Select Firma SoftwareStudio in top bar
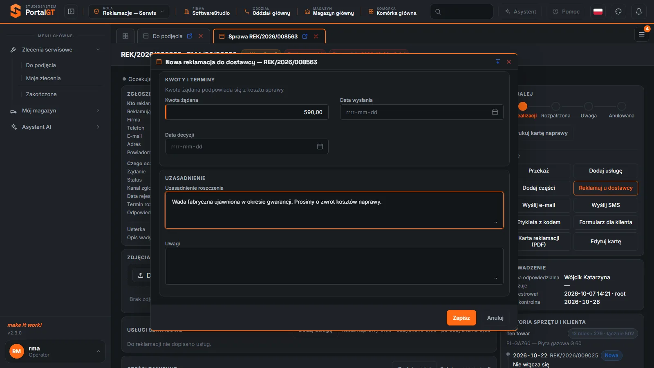Screen dimensions: 654x368 click(x=207, y=11)
